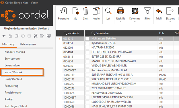179x108 pixels.
Task: Tick checkbox for NAJTRÅD 4,5X3500 row
Action: click(x=87, y=48)
